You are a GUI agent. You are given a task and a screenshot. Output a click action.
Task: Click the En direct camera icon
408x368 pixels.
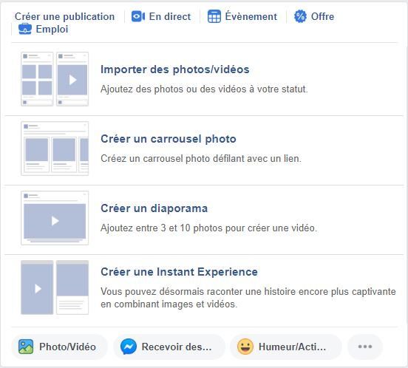138,17
